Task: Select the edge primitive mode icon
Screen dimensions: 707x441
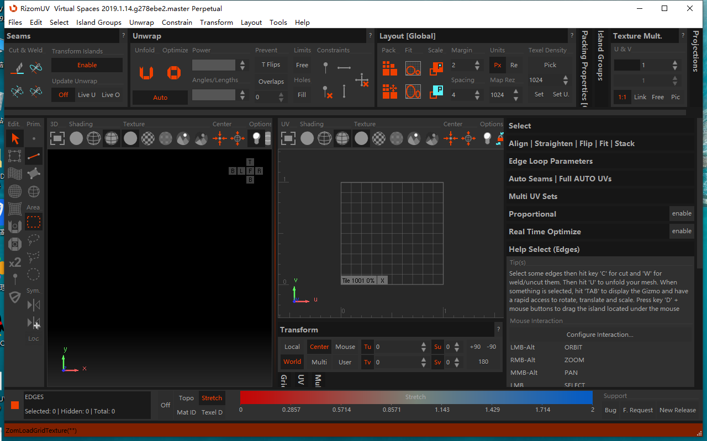Action: point(34,156)
